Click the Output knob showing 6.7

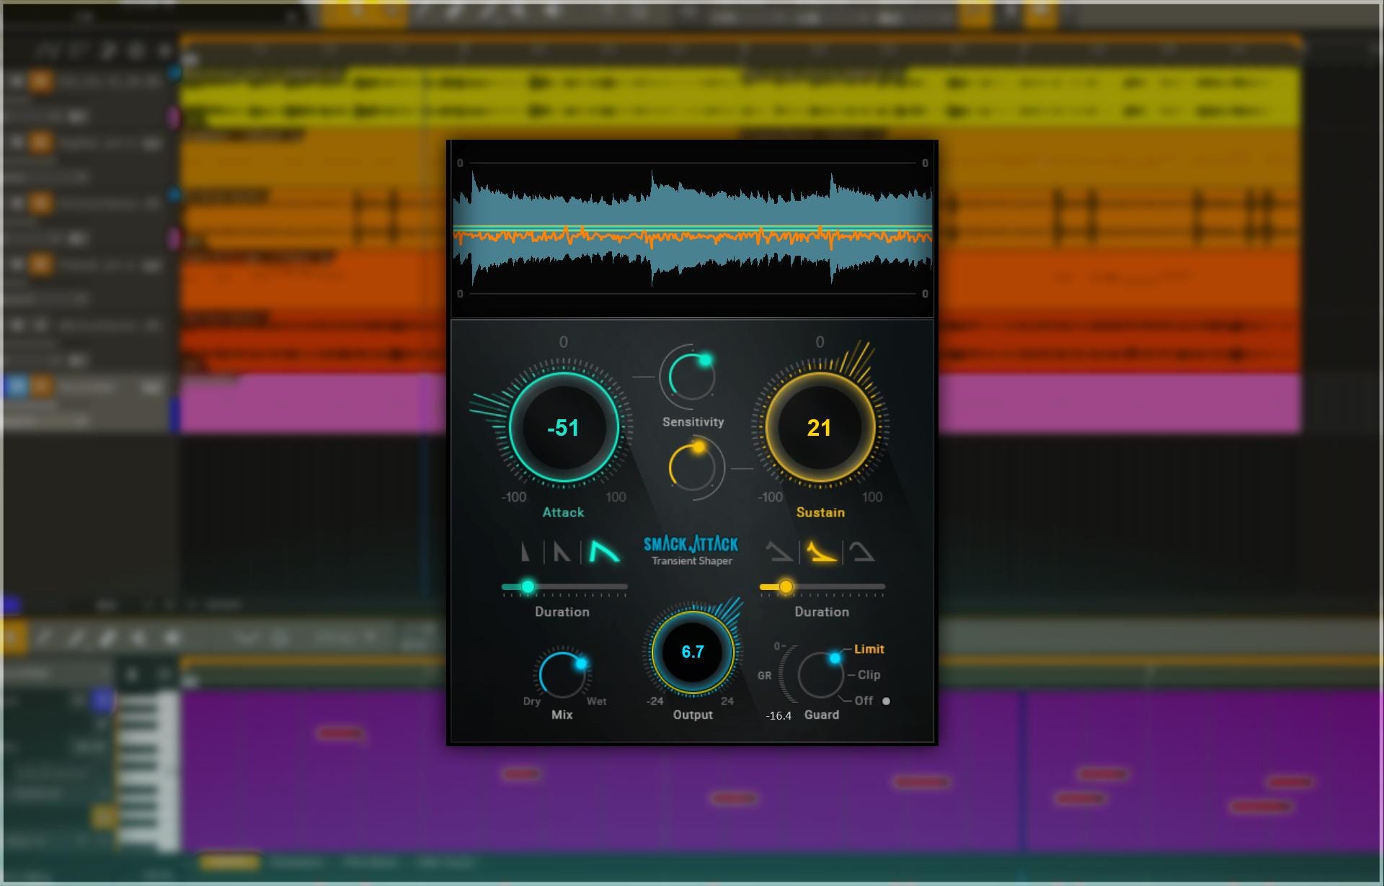pyautogui.click(x=693, y=652)
